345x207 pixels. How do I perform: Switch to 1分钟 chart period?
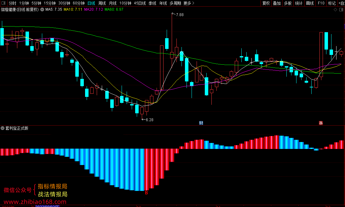pos(24,3)
